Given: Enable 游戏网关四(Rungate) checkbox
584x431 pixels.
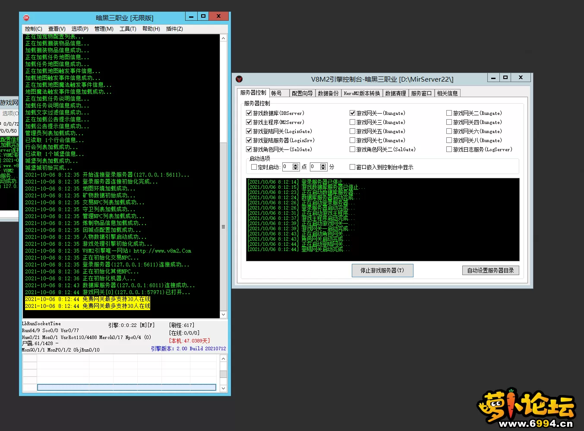Looking at the screenshot, I should (449, 122).
